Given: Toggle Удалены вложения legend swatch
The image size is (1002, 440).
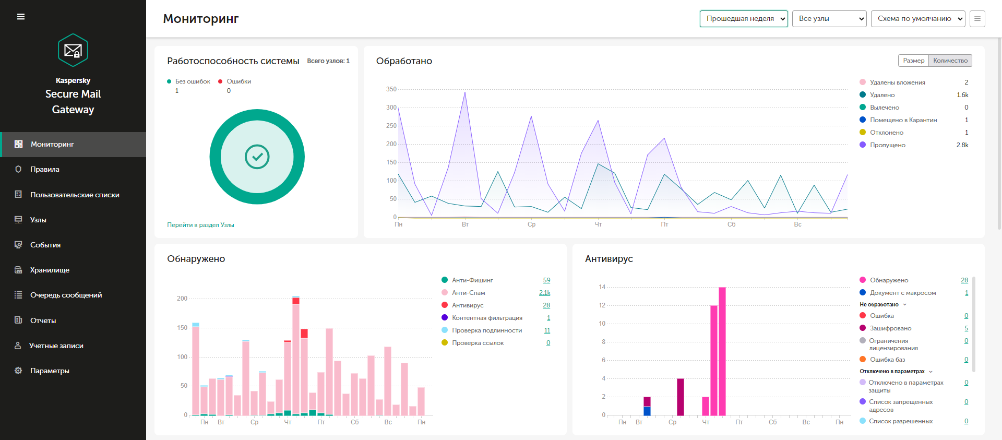Looking at the screenshot, I should [863, 82].
